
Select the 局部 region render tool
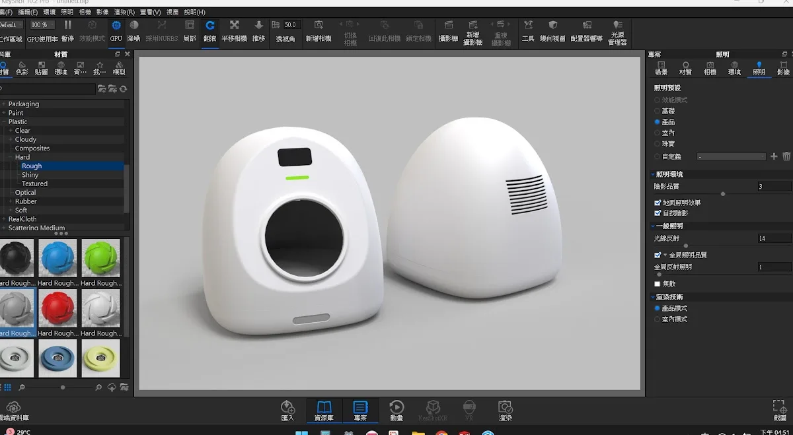click(x=190, y=30)
